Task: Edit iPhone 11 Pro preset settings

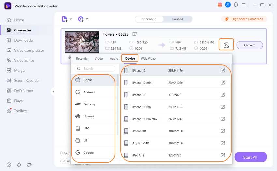Action: [223, 107]
